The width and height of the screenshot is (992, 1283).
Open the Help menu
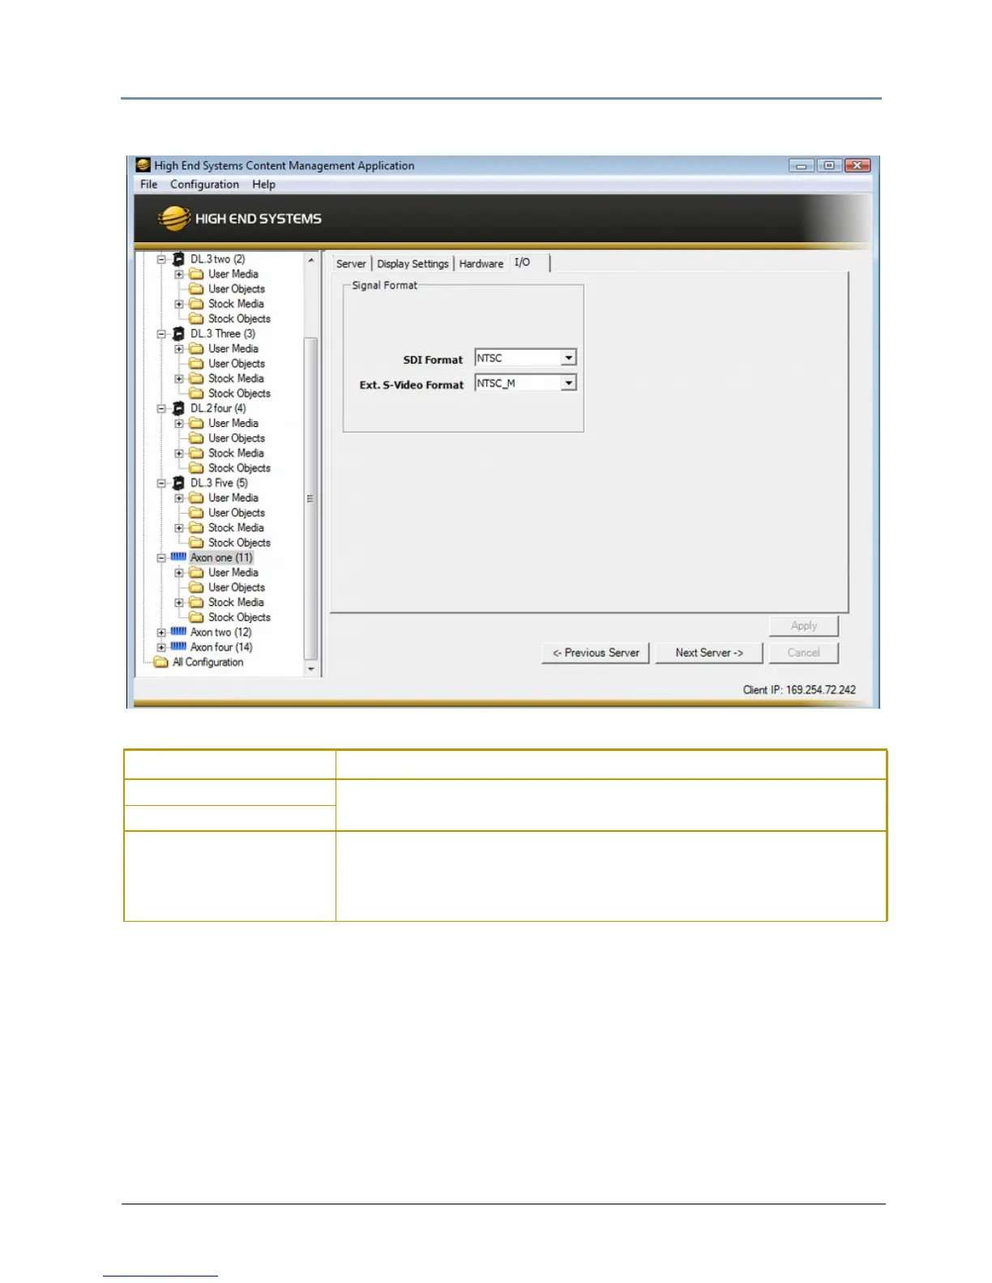[x=263, y=185]
